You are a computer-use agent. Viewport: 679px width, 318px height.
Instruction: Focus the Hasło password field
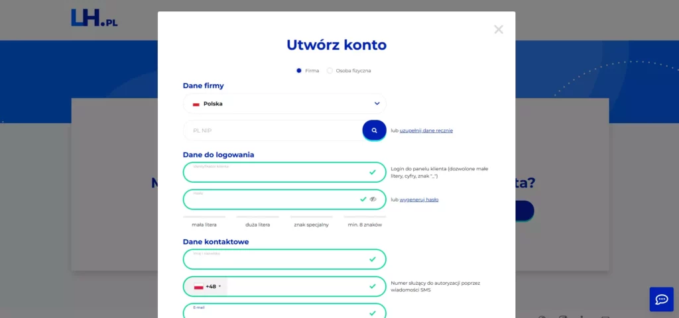coord(284,199)
